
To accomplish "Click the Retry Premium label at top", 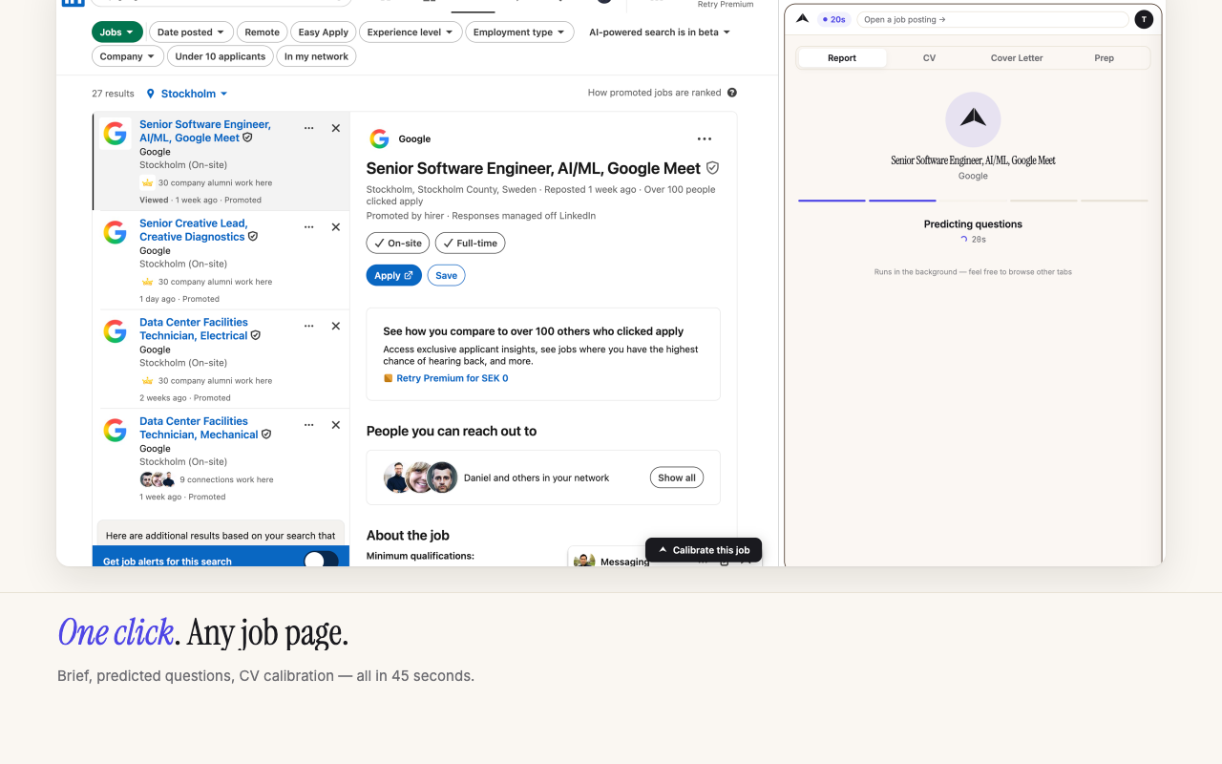I will 726,5.
